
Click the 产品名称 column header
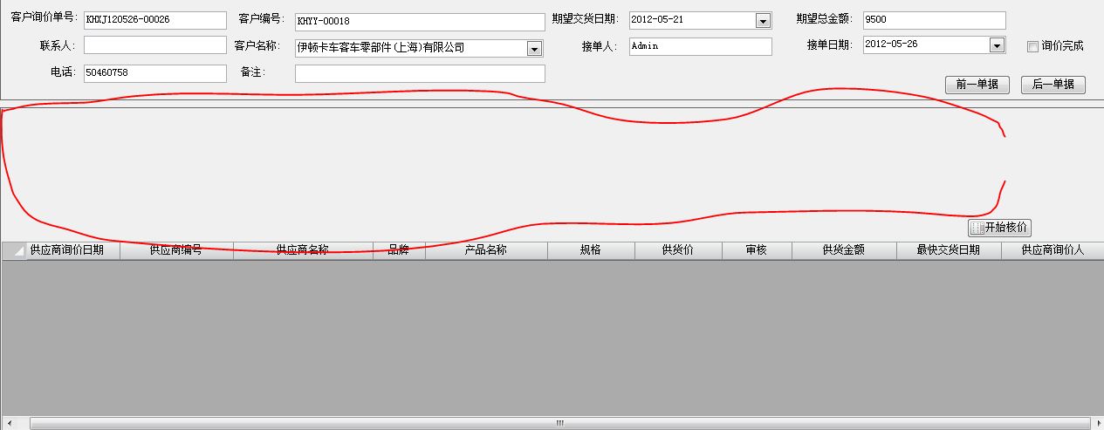tap(485, 250)
